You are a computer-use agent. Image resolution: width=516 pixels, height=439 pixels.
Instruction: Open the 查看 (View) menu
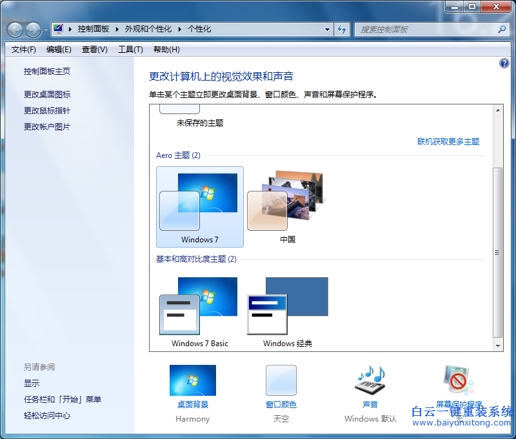(94, 49)
